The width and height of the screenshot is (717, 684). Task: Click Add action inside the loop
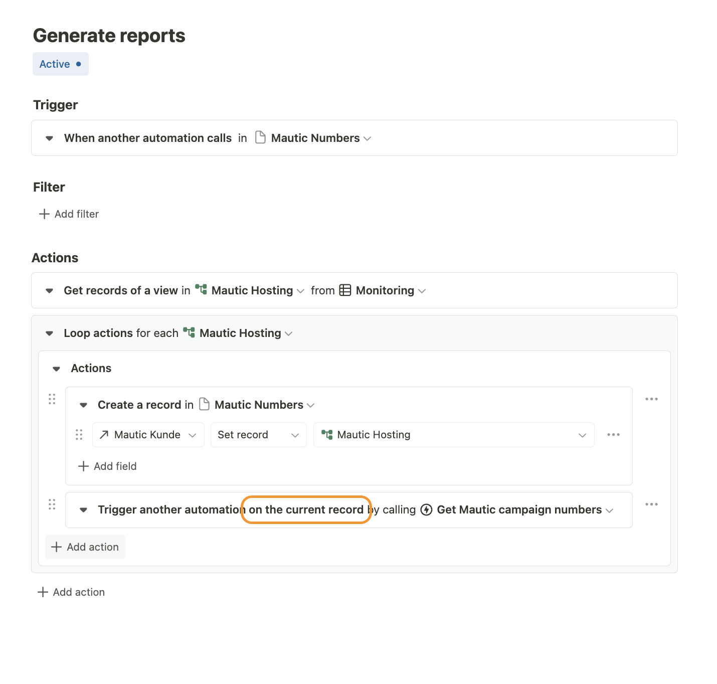click(x=85, y=547)
